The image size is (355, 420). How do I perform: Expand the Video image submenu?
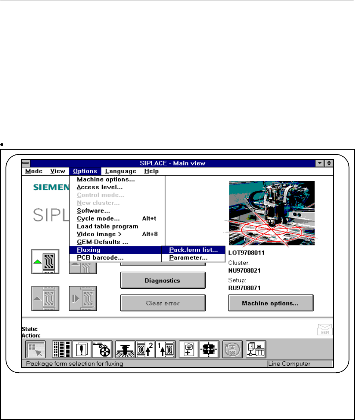[117, 234]
